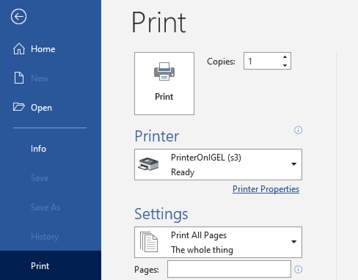Image resolution: width=358 pixels, height=280 pixels.
Task: Click the back arrow circle icon
Action: point(19,17)
